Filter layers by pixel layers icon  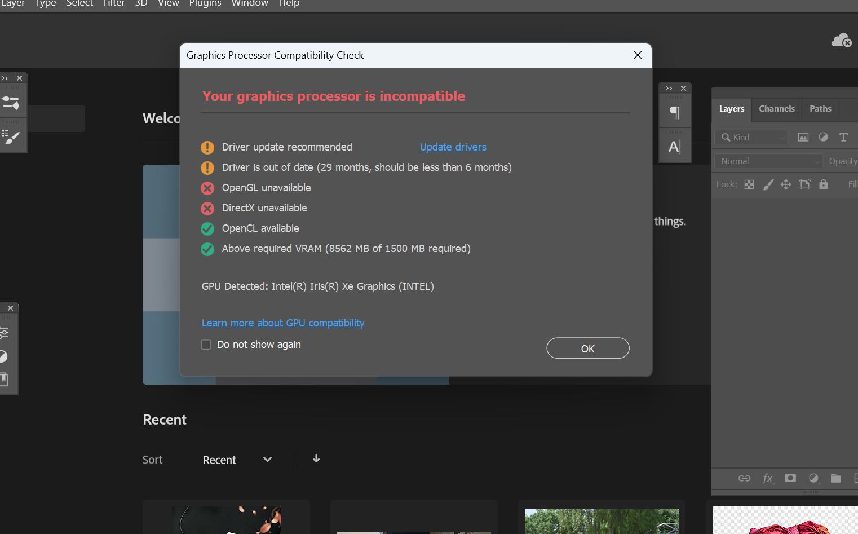803,137
